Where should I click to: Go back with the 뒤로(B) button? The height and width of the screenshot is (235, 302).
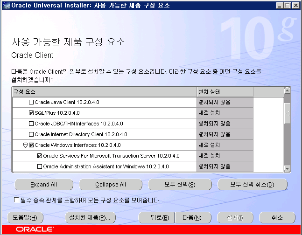[x=156, y=218]
